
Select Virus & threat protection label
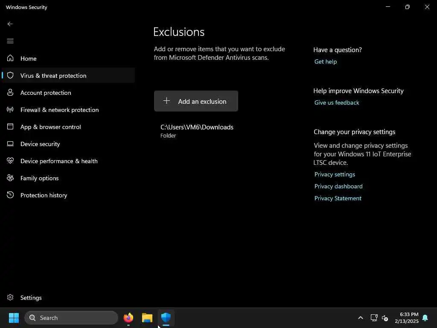(53, 76)
